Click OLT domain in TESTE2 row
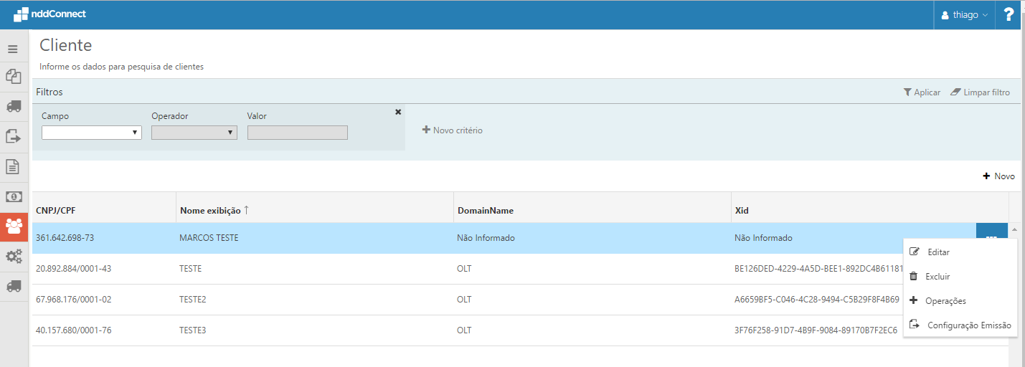 click(465, 300)
